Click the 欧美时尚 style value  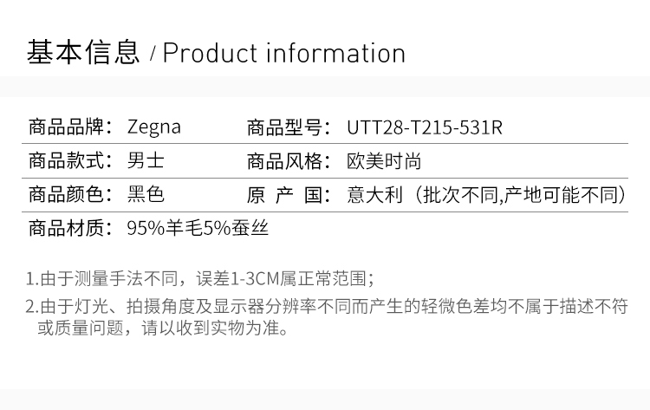point(384,161)
